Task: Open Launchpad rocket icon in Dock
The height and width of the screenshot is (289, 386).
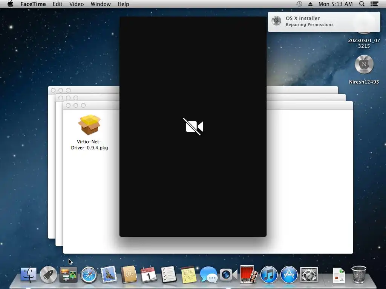Action: 49,274
